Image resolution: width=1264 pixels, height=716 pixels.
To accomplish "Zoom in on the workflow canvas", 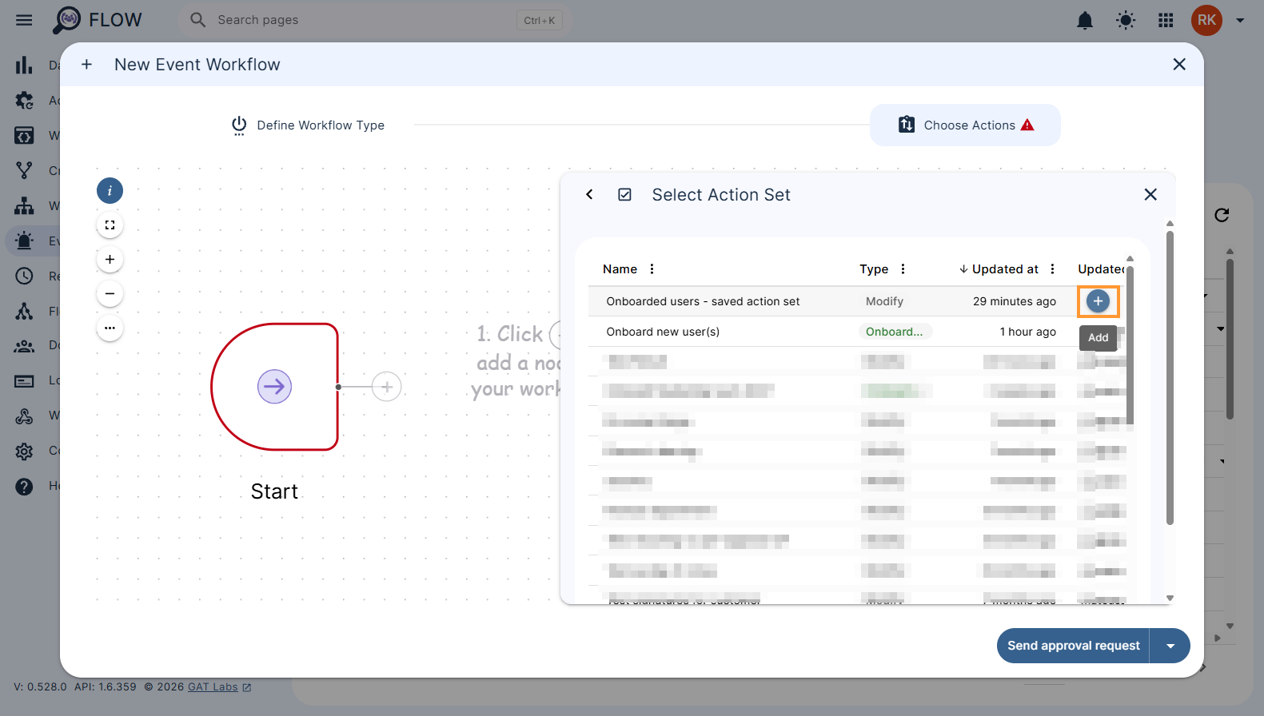I will [x=110, y=260].
